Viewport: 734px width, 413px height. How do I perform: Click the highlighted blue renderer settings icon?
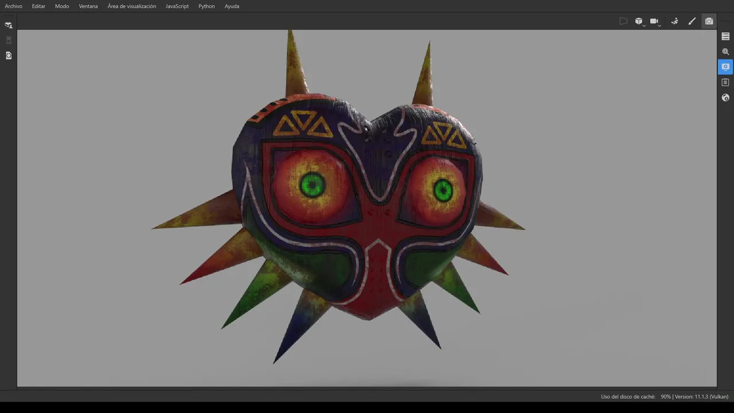tap(725, 67)
